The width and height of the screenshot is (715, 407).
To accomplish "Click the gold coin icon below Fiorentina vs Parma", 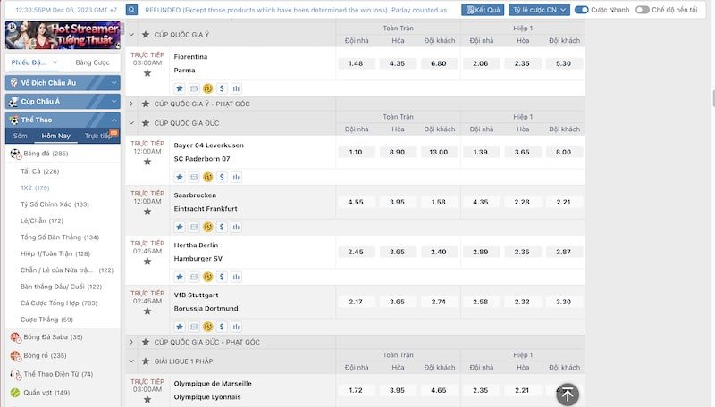I will (208, 88).
